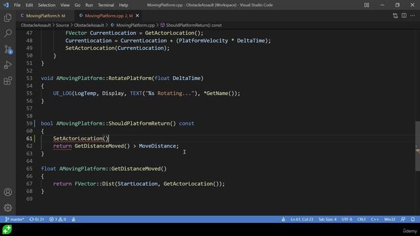
Task: Select the MovingPlatform.cpp tab
Action: coord(108,16)
